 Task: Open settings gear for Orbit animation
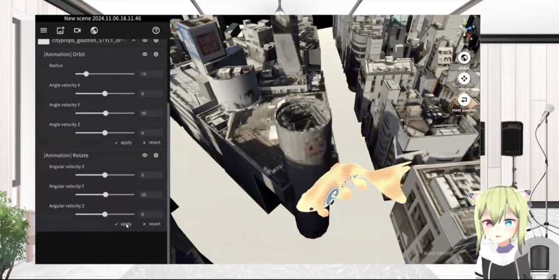click(x=156, y=54)
